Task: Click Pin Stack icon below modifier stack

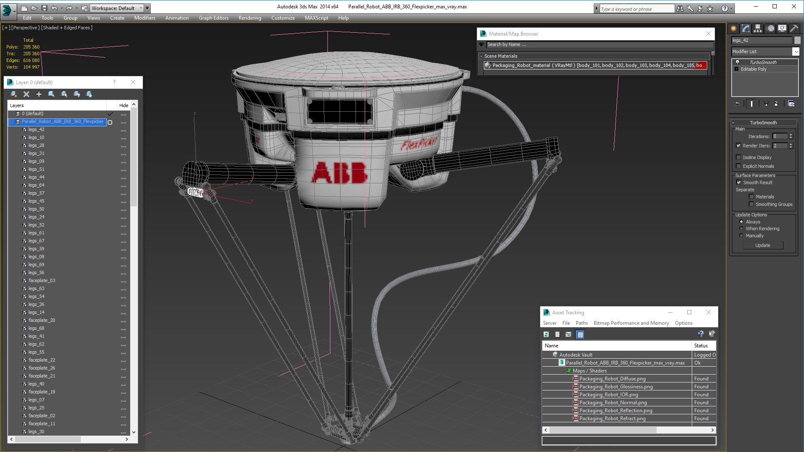Action: click(737, 104)
